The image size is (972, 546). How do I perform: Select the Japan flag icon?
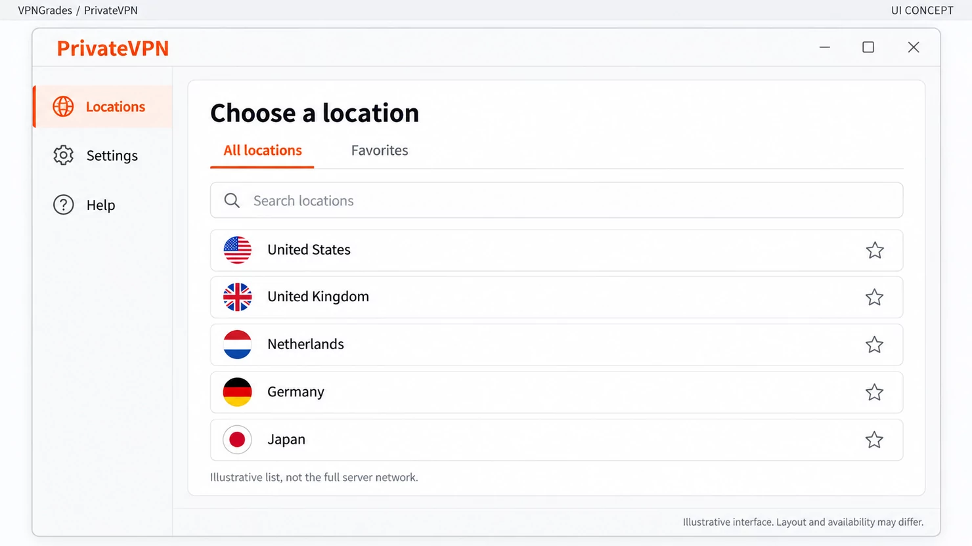point(237,440)
